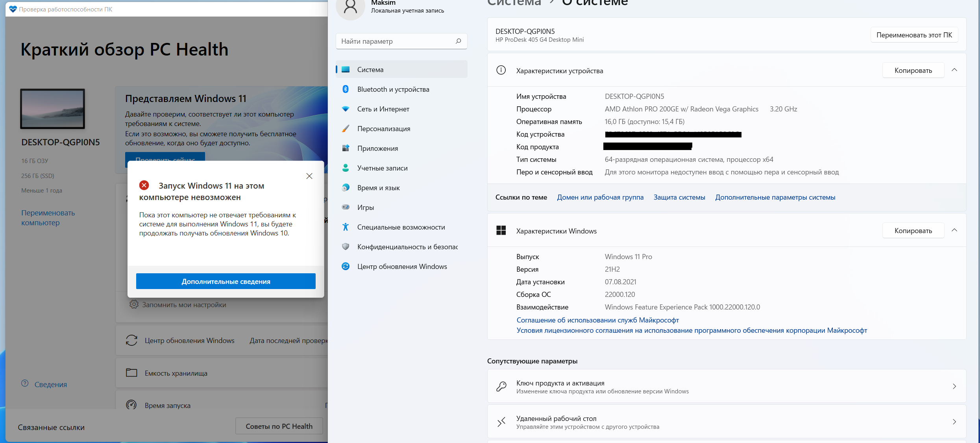Viewport: 980px width, 443px height.
Task: Select Приложения in the sidebar
Action: pos(401,148)
